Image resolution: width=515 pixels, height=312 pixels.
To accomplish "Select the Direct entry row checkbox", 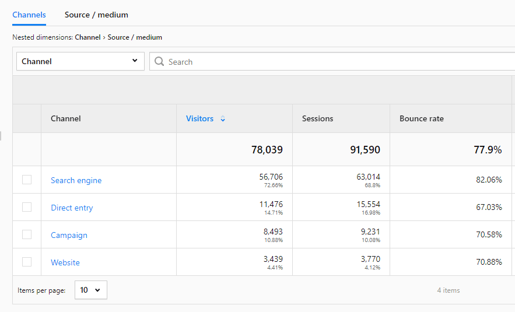I will (x=27, y=207).
